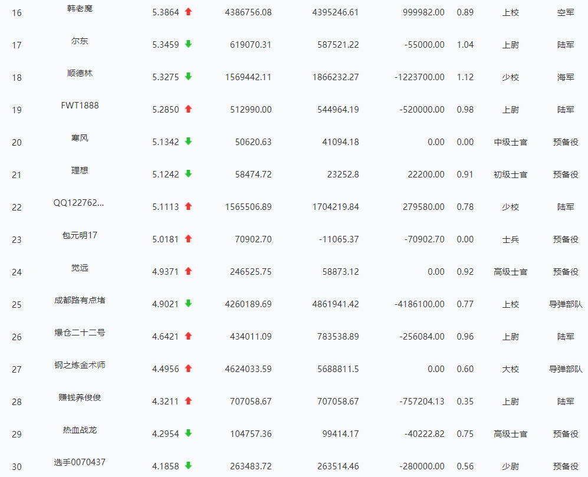Viewport: 588px width, 477px height.
Task: Open the player name 韩老魔
Action: (x=80, y=8)
